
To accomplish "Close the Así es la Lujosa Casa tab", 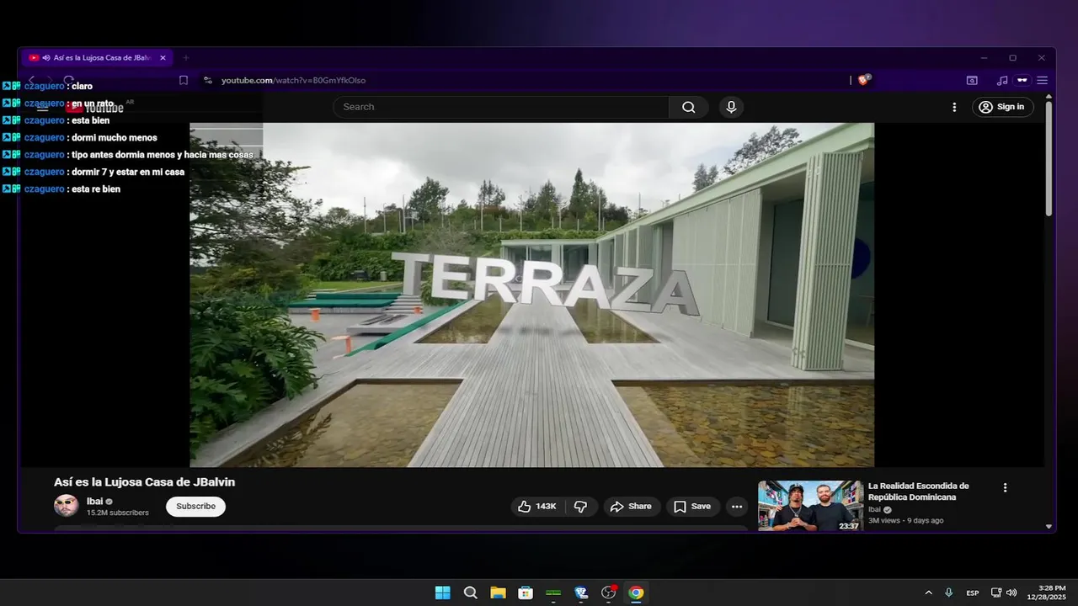I will click(163, 58).
